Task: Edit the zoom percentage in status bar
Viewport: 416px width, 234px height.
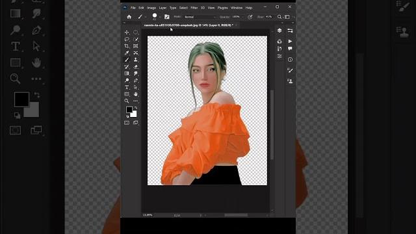Action: [148, 215]
